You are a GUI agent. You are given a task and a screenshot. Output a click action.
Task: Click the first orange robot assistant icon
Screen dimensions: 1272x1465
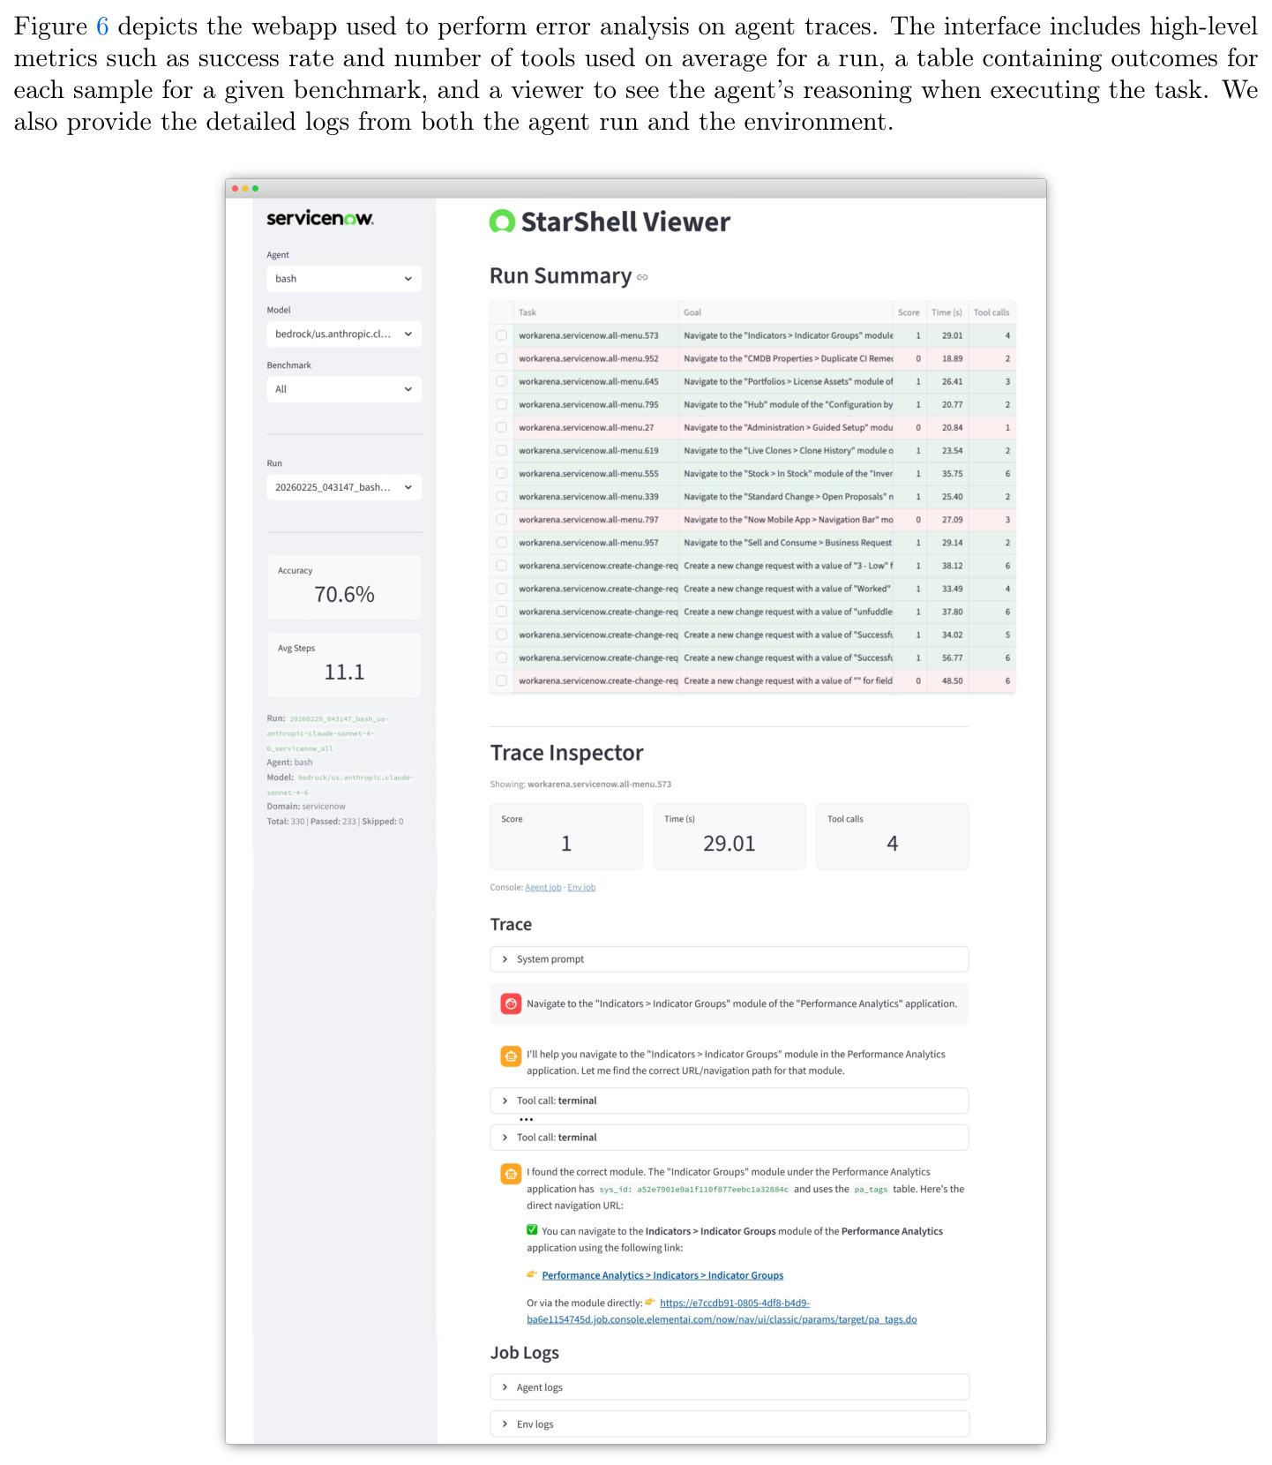[x=511, y=1056]
